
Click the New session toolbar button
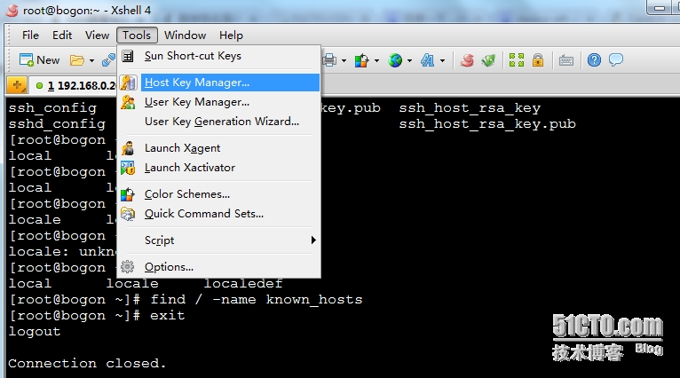[x=39, y=60]
